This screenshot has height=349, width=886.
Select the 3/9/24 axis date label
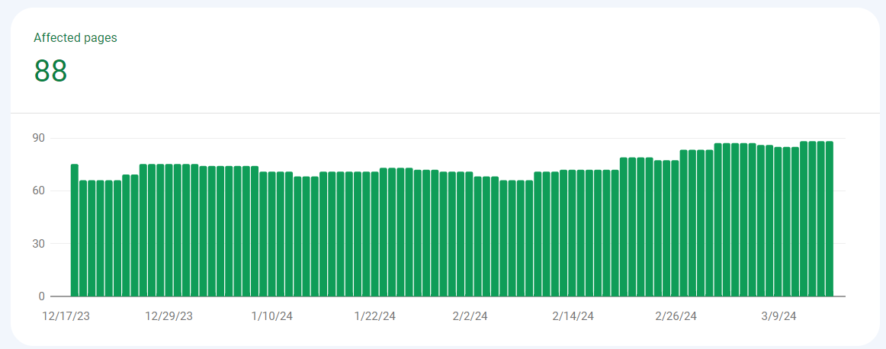pyautogui.click(x=778, y=316)
